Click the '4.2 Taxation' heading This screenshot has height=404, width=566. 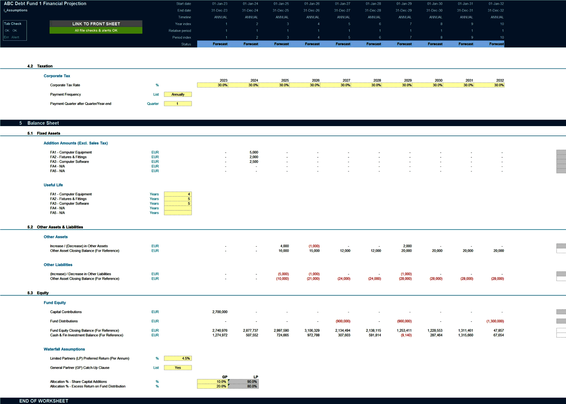(41, 66)
